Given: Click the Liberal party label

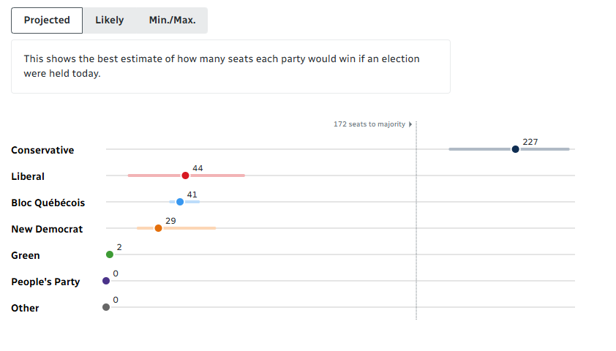Looking at the screenshot, I should pyautogui.click(x=28, y=176).
